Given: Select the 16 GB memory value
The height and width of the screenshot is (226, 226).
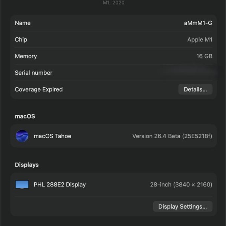Looking at the screenshot, I should [x=204, y=56].
